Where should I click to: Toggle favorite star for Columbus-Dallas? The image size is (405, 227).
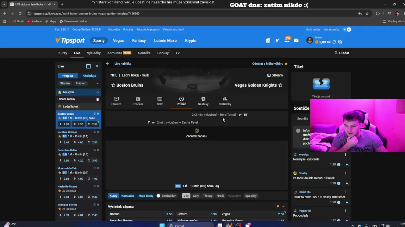pos(59,154)
